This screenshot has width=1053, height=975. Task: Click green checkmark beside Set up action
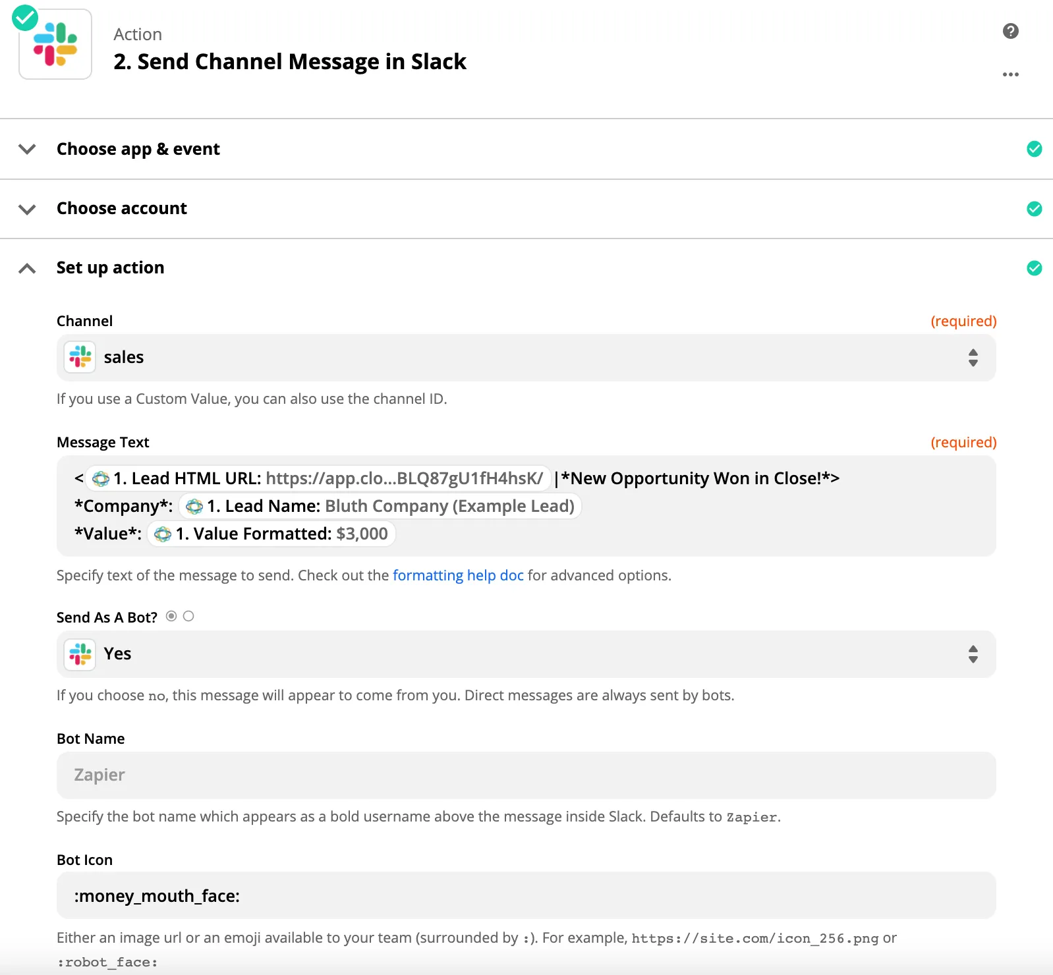pyautogui.click(x=1034, y=268)
